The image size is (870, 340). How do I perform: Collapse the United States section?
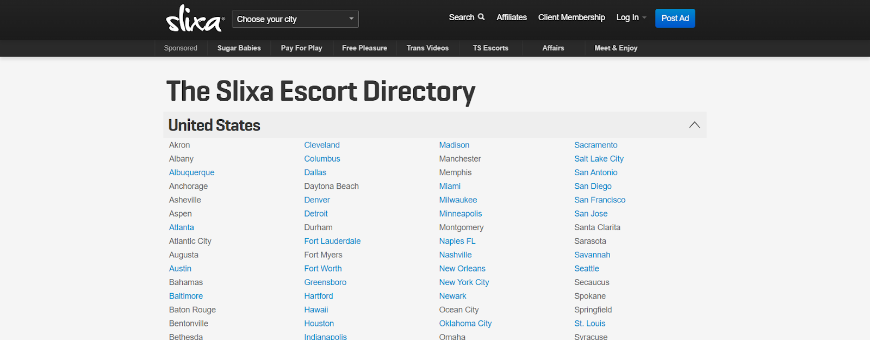pos(694,125)
